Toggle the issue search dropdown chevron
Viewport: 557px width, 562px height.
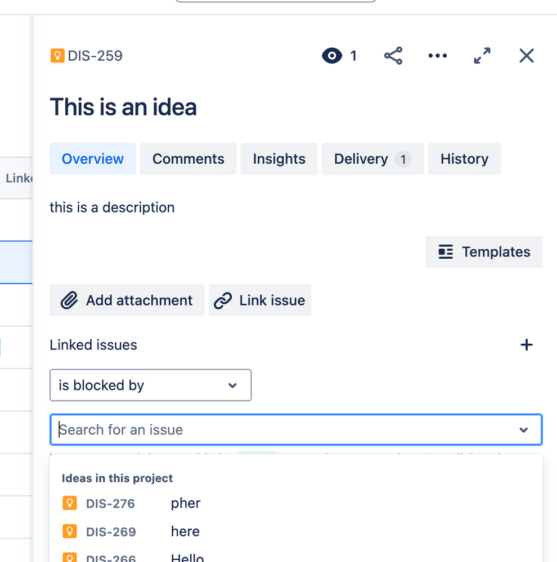click(524, 430)
